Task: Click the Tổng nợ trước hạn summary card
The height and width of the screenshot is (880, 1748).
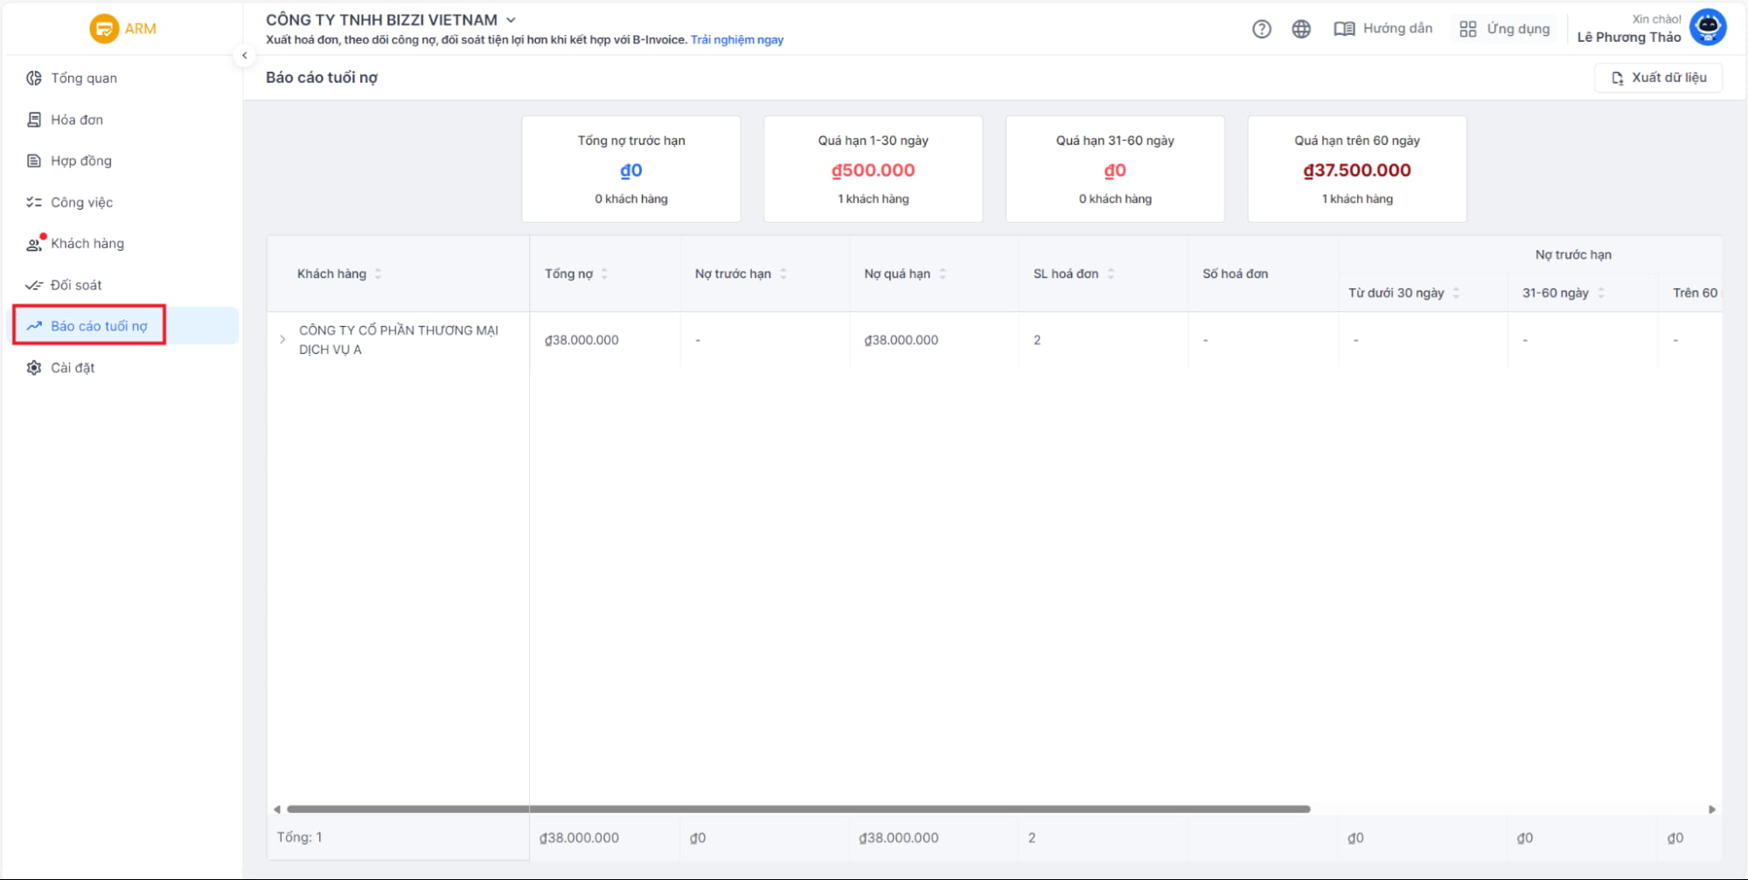Action: pyautogui.click(x=631, y=169)
